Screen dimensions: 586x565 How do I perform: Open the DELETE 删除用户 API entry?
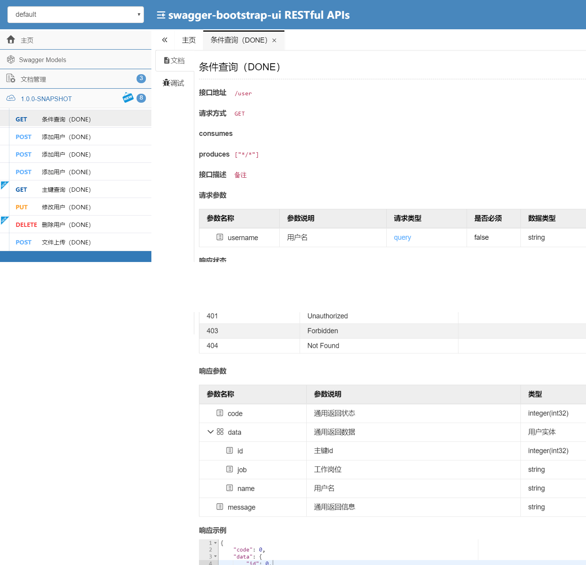pyautogui.click(x=66, y=225)
